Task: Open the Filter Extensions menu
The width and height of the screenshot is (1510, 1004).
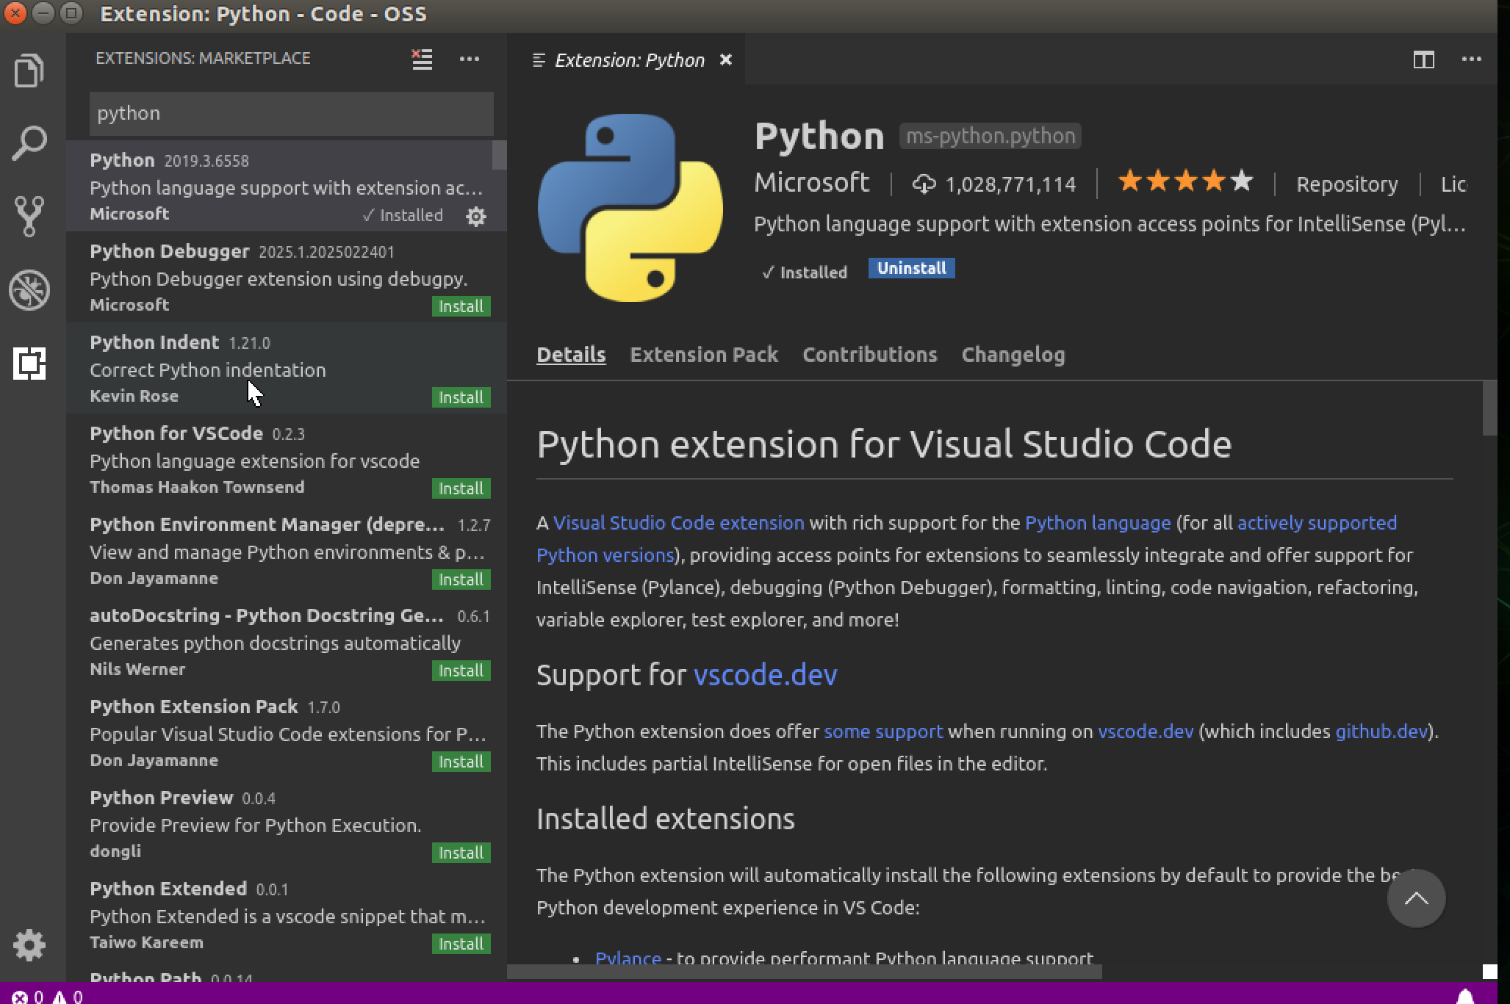Action: (x=422, y=59)
